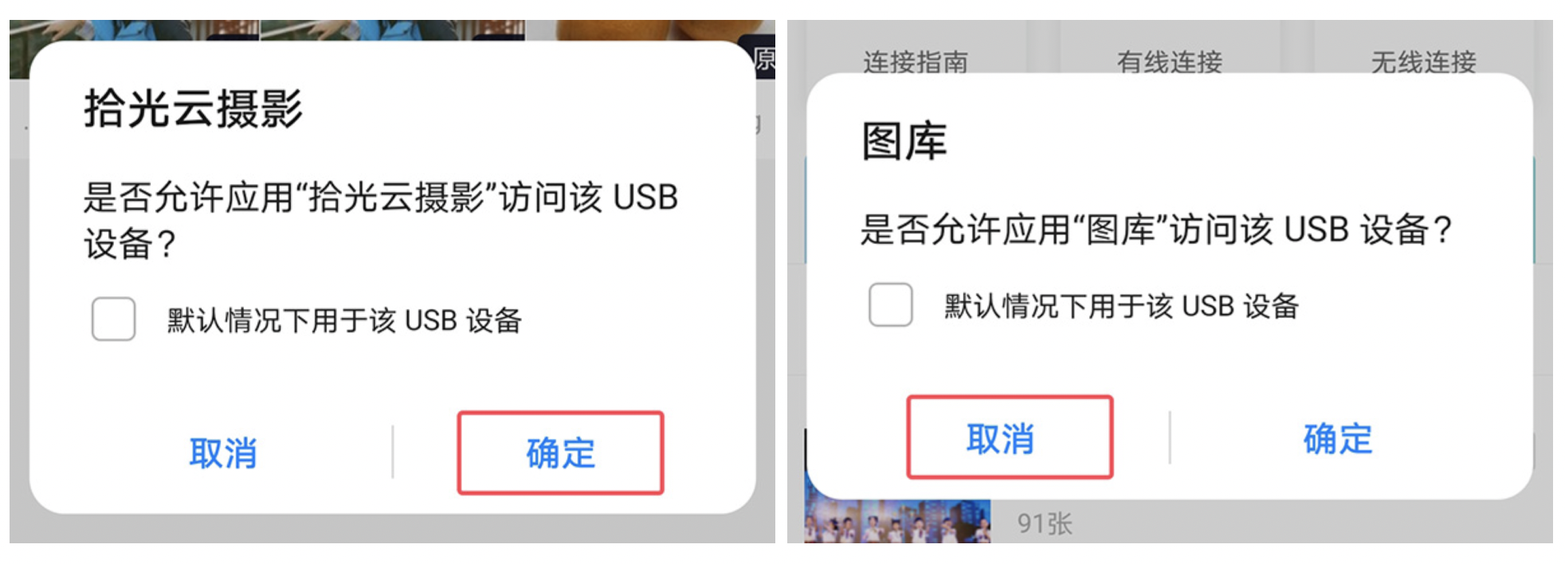The height and width of the screenshot is (564, 1565).
Task: Open the first photo thumbnail above 拾光云摄影 dialog
Action: coord(134,30)
